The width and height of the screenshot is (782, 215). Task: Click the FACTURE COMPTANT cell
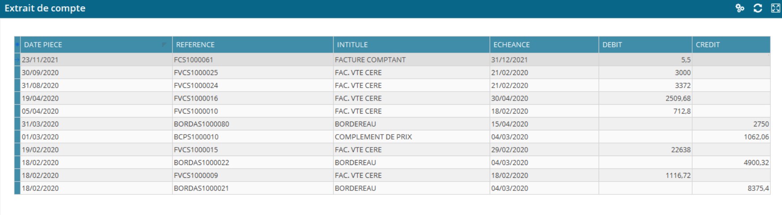coord(370,59)
